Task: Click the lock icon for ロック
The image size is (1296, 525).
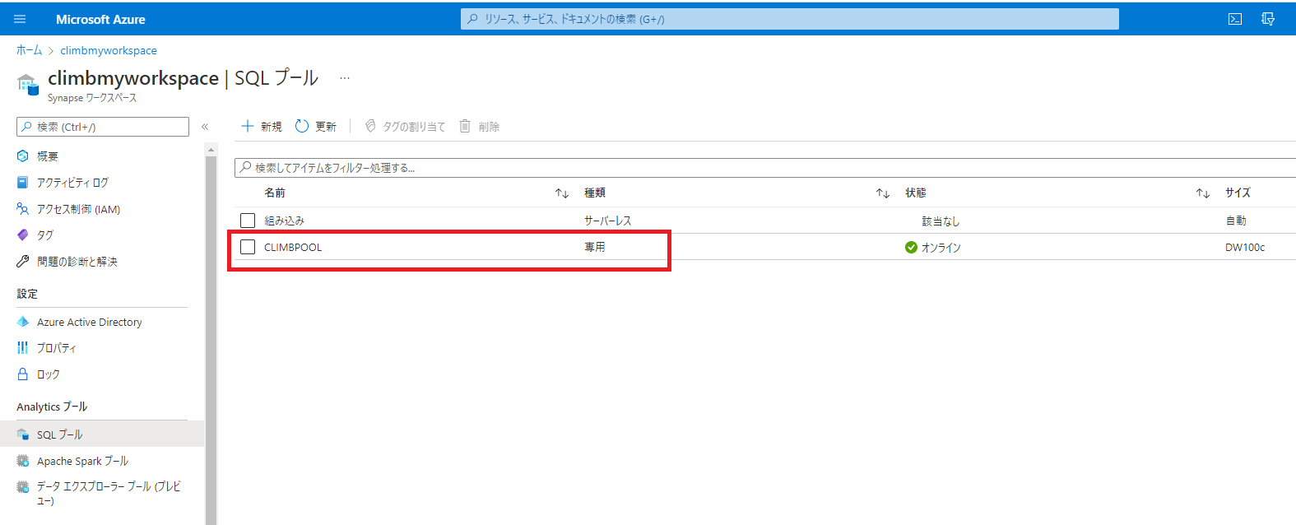Action: coord(23,374)
